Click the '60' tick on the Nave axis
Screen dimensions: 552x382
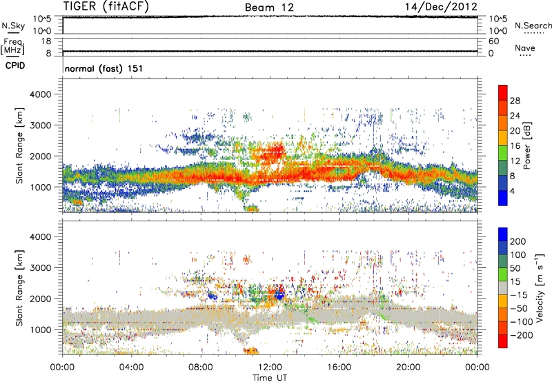(494, 41)
